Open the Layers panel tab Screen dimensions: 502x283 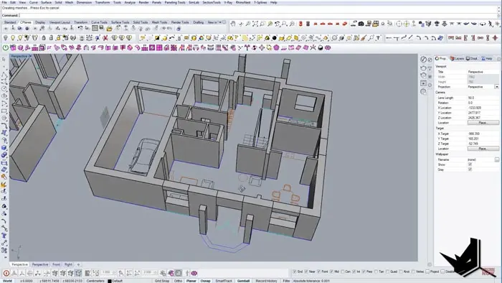[x=458, y=59]
